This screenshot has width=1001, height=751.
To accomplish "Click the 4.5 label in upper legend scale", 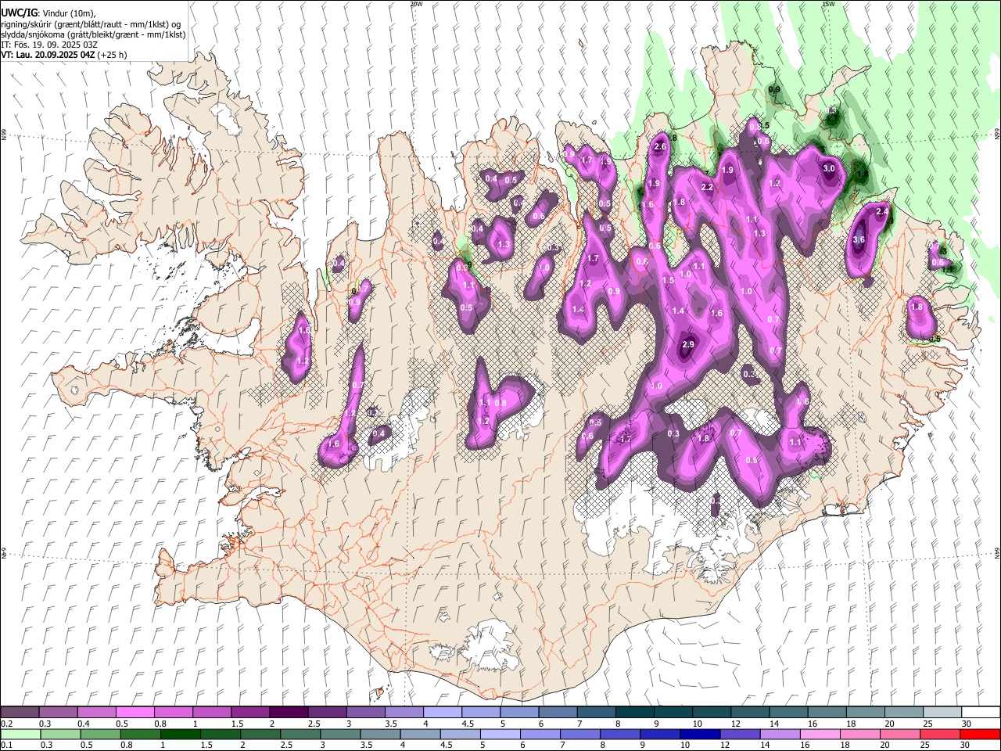I will pyautogui.click(x=468, y=724).
